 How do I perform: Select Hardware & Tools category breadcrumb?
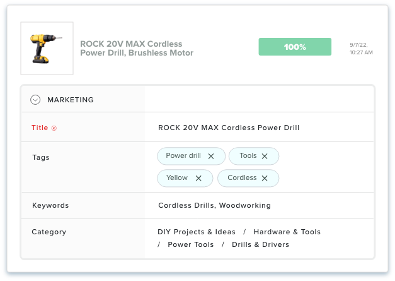coord(287,232)
